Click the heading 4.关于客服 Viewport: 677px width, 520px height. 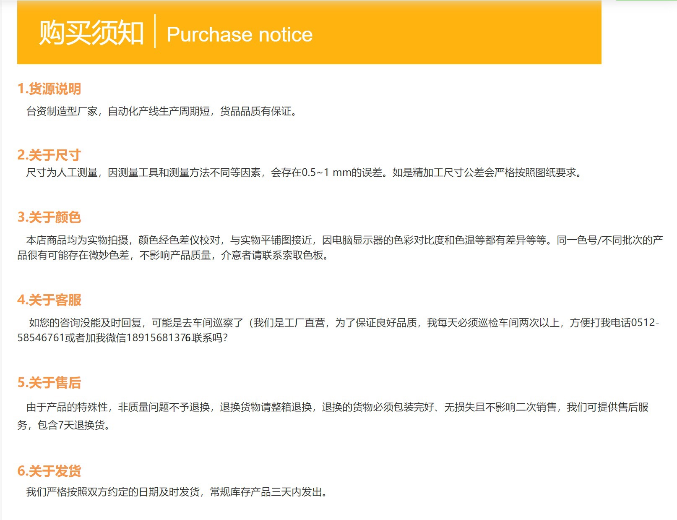click(49, 300)
